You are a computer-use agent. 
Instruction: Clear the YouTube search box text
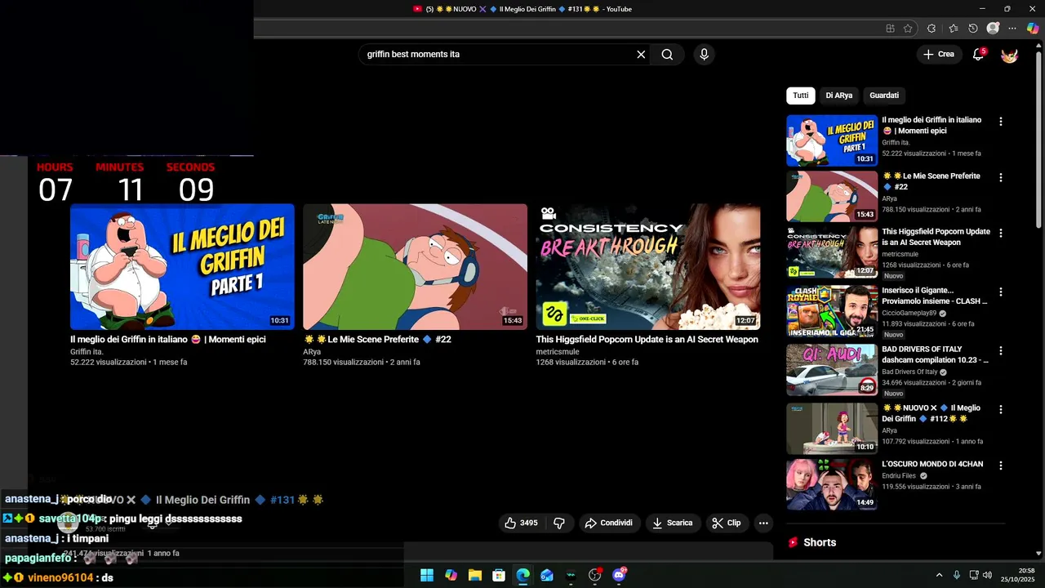pyautogui.click(x=641, y=55)
